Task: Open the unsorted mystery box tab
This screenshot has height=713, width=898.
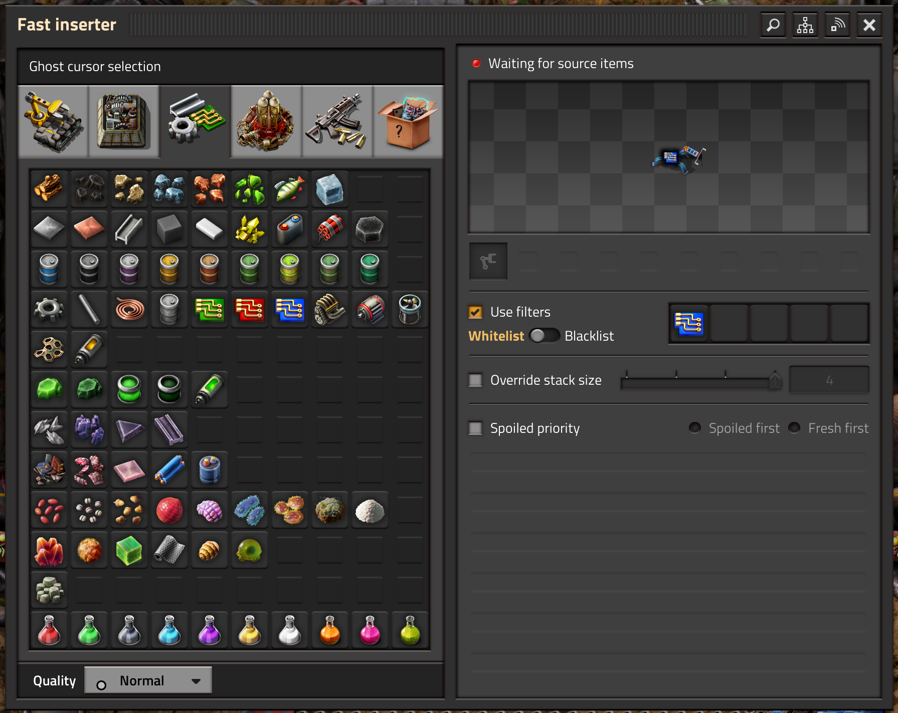Action: click(x=408, y=122)
